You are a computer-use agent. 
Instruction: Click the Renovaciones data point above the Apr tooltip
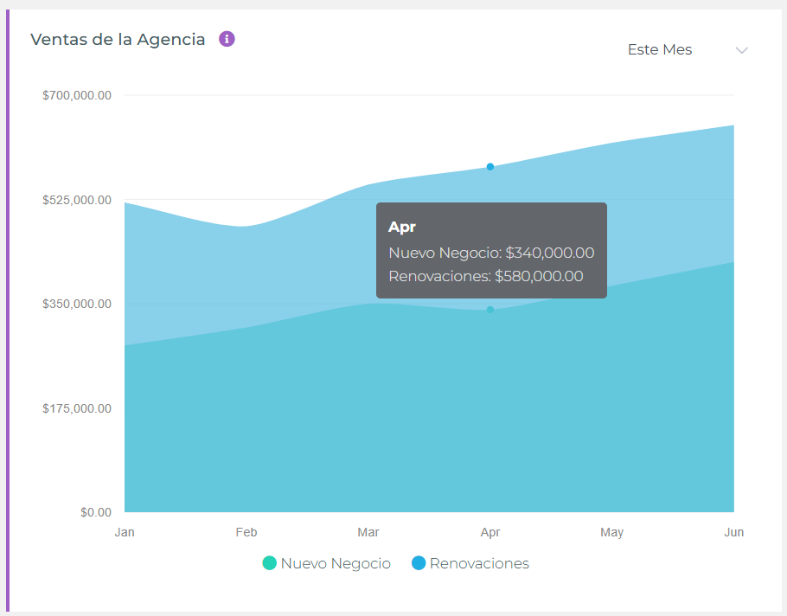coord(490,166)
